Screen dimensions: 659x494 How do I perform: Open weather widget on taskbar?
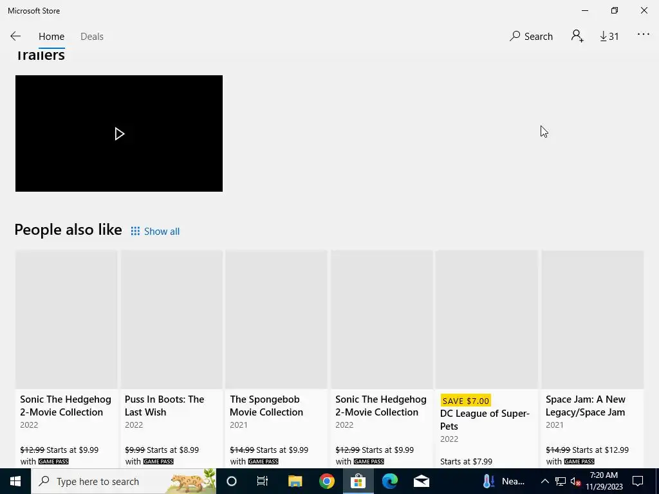504,481
